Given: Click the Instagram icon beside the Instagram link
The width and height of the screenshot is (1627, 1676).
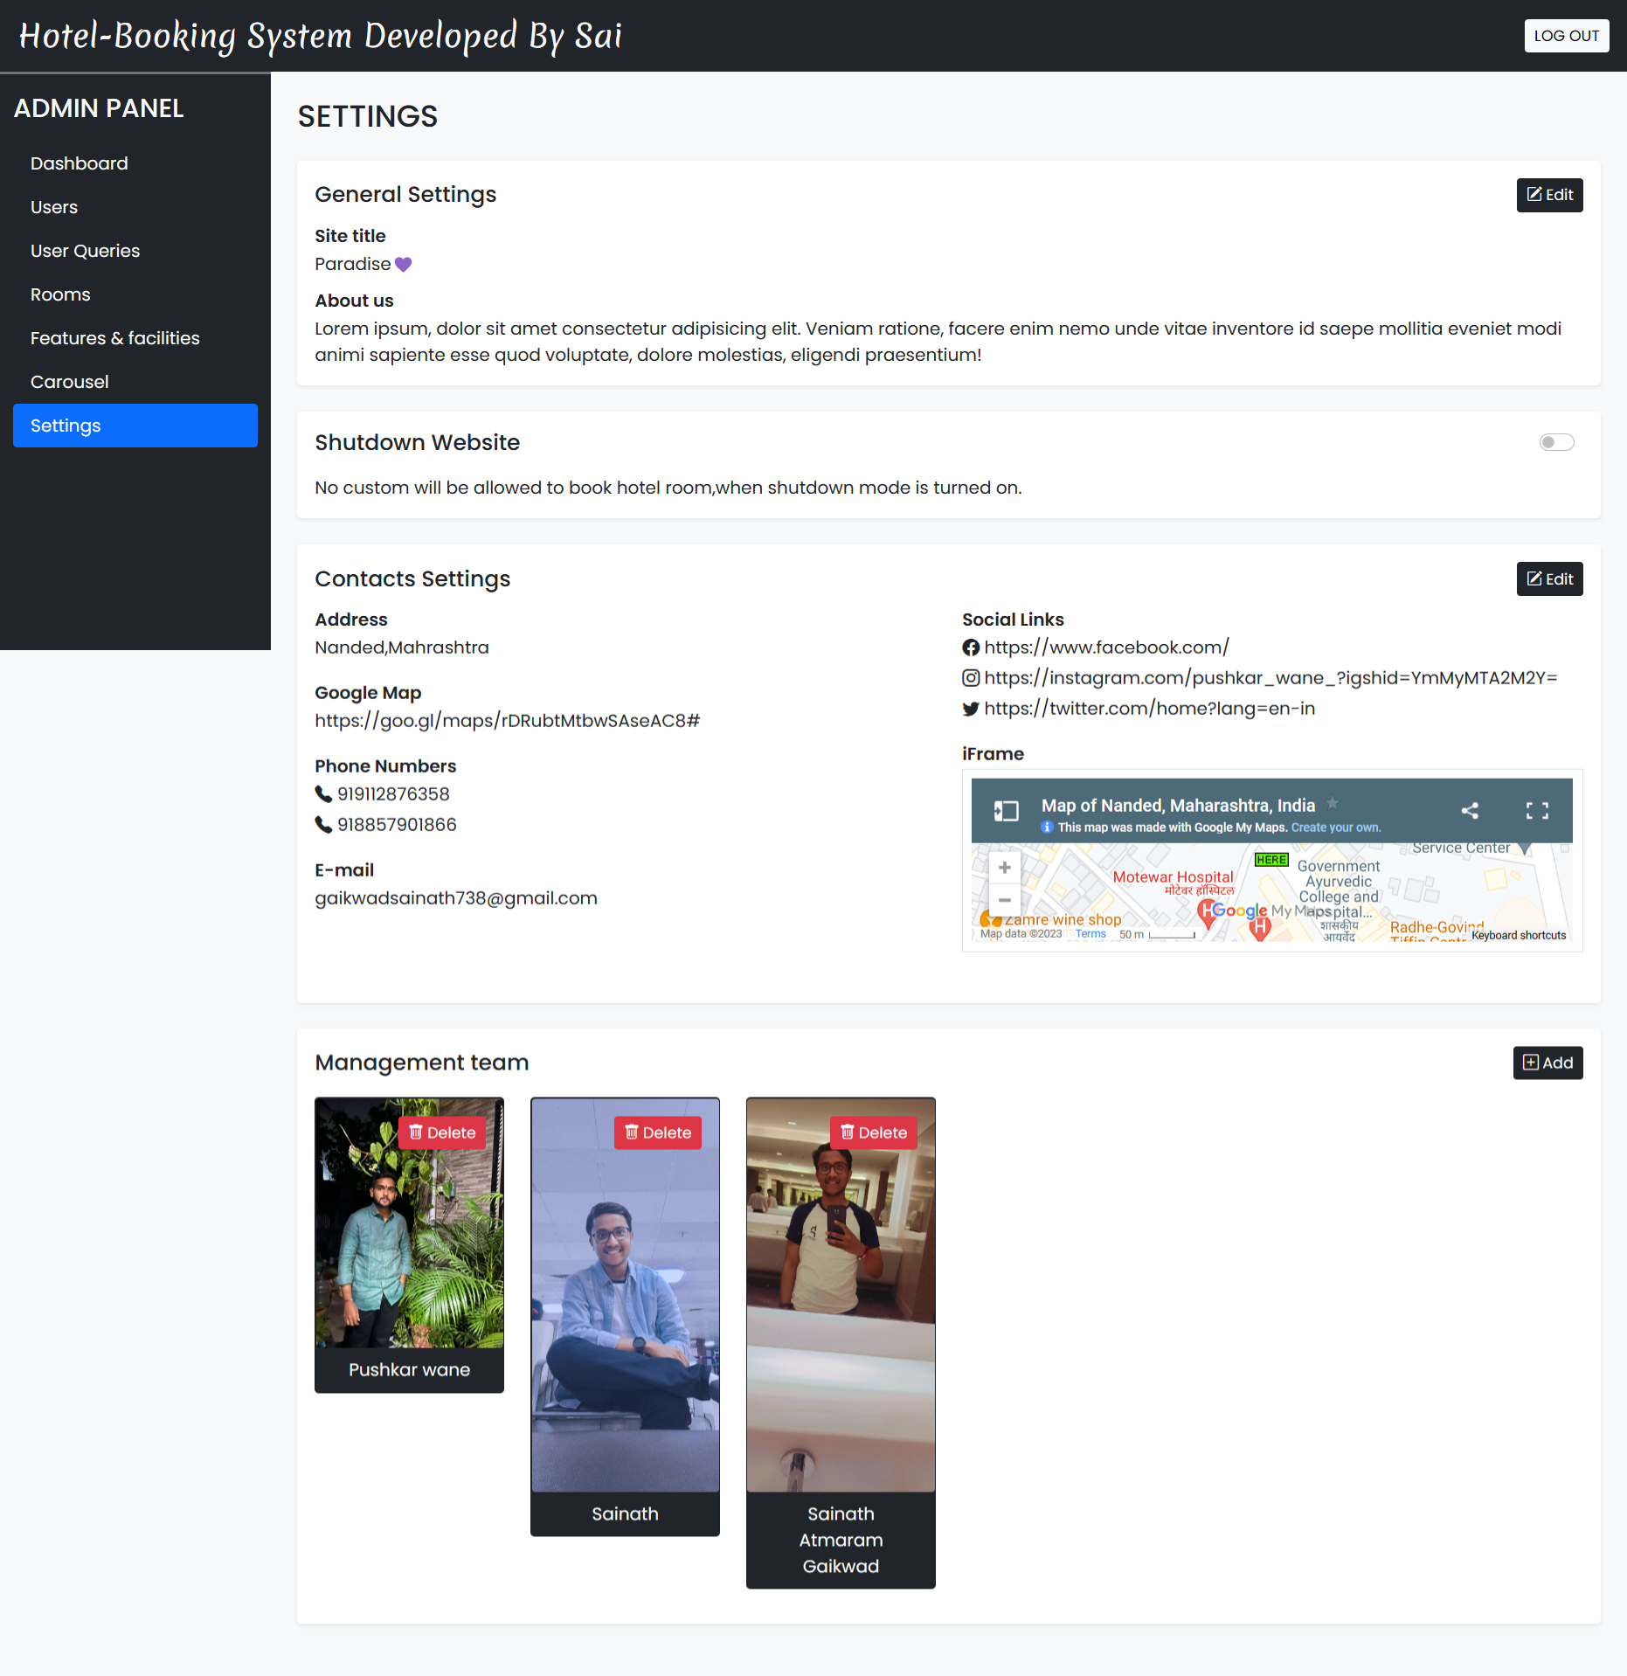Looking at the screenshot, I should pyautogui.click(x=970, y=678).
